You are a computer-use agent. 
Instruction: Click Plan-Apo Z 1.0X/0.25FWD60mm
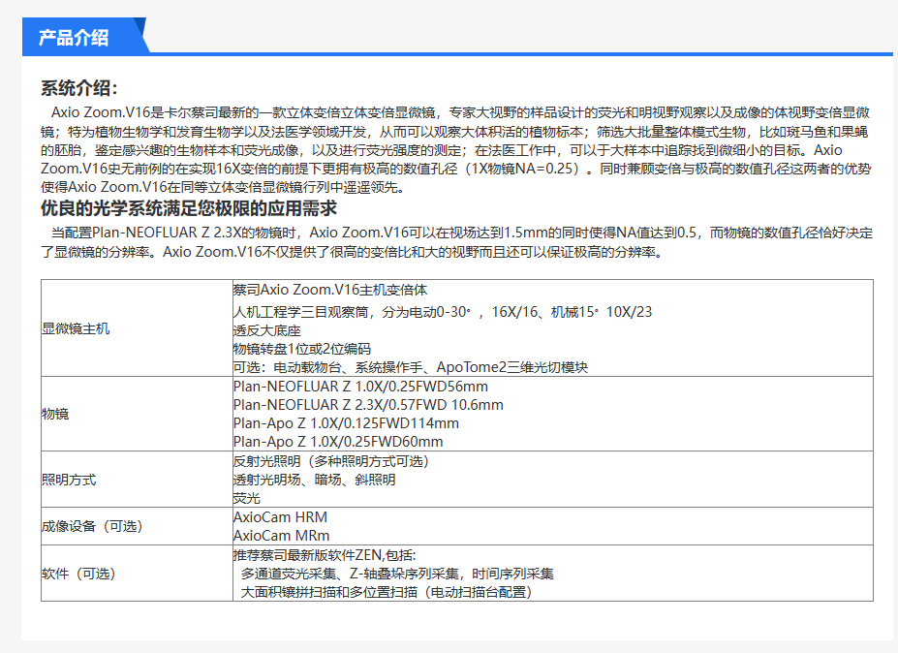point(338,442)
